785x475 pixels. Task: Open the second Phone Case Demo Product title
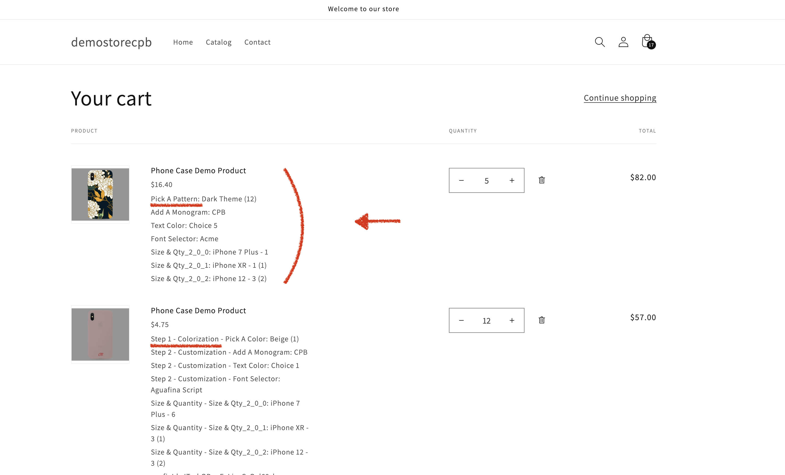tap(198, 311)
